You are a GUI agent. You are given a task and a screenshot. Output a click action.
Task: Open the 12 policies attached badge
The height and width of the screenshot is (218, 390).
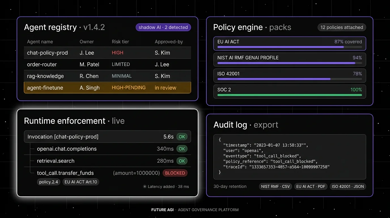click(342, 27)
